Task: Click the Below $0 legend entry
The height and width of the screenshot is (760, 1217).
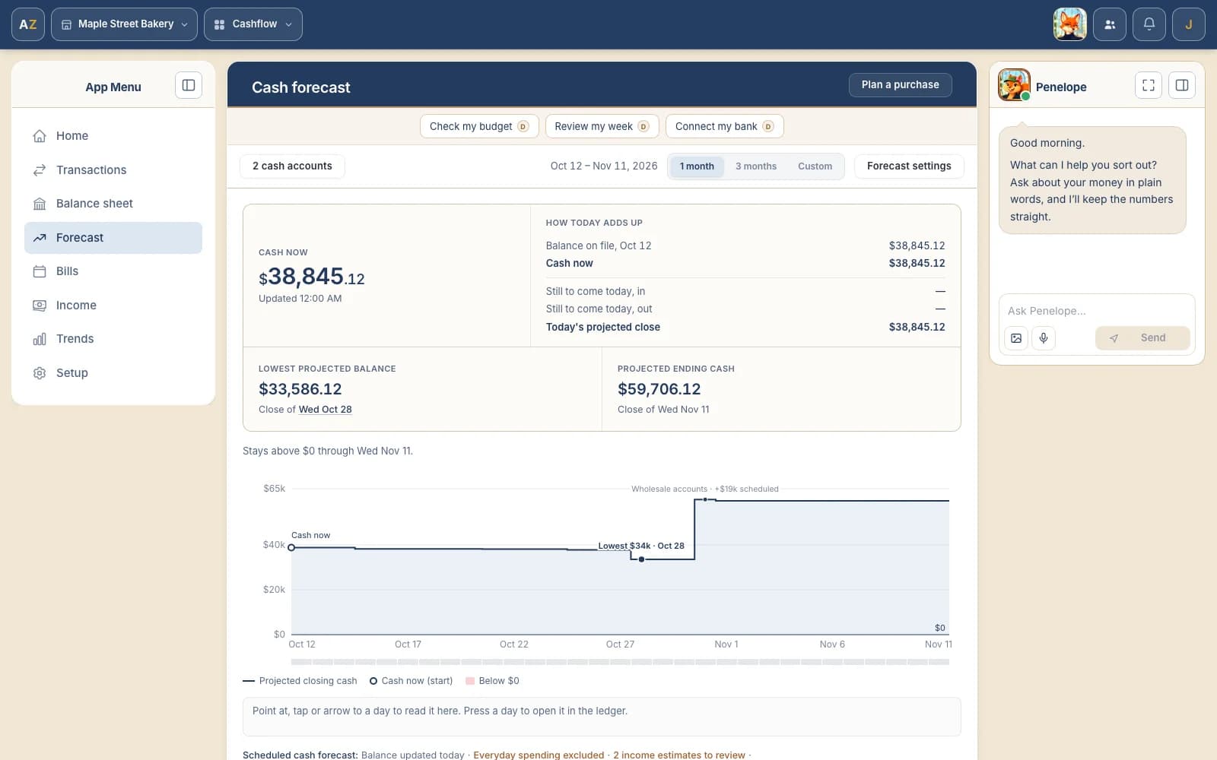Action: (x=492, y=681)
